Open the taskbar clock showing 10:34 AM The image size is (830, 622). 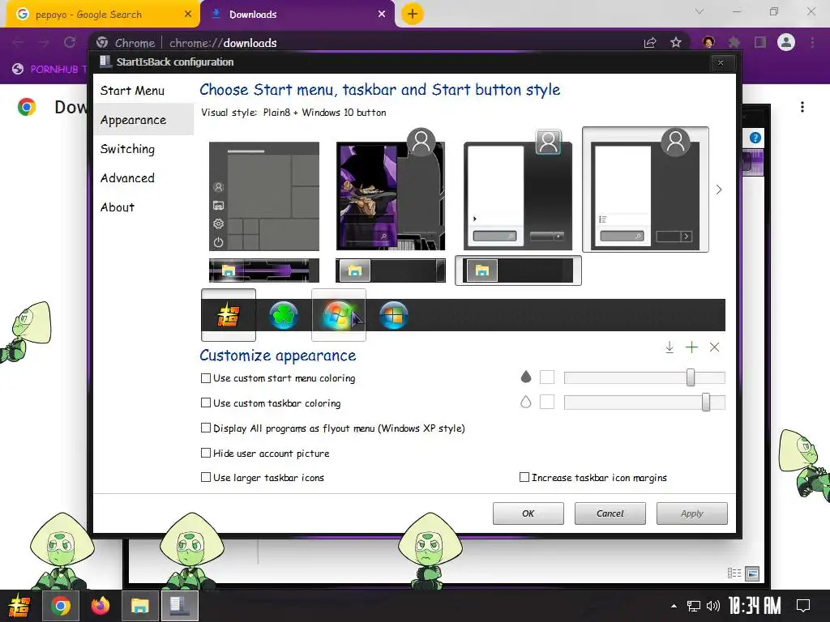(x=755, y=606)
